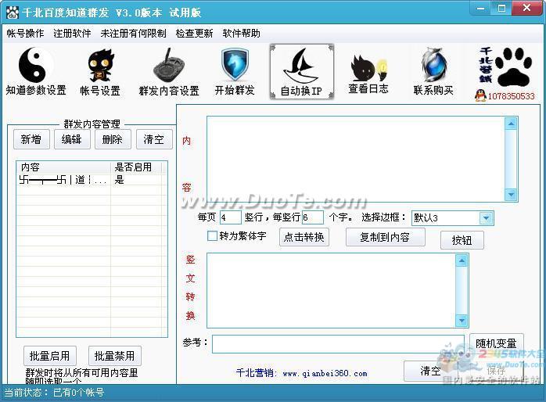Open the 检查更新 menu
This screenshot has width=546, height=402.
tap(194, 34)
